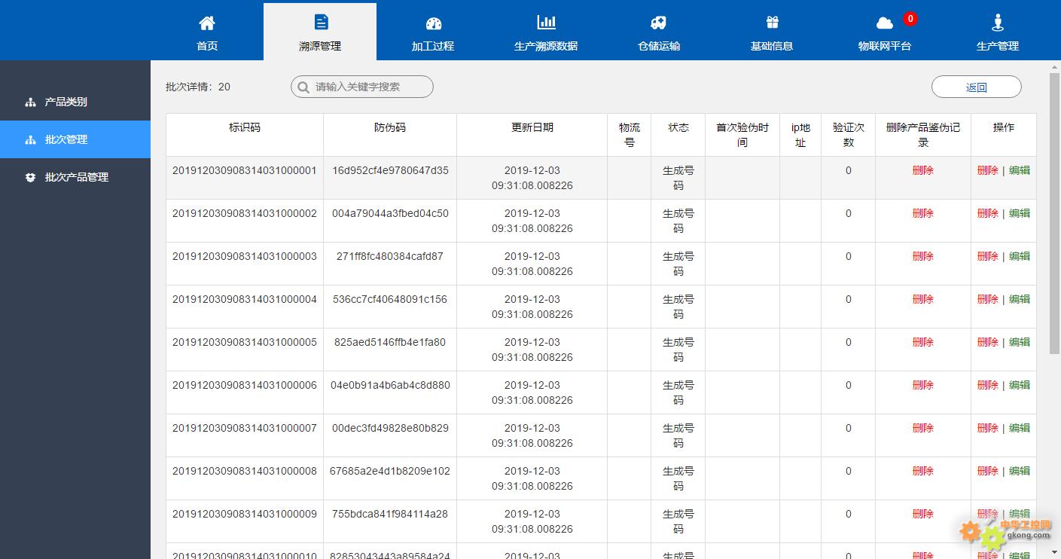Click identifier 201912030908314031000001
Screen dimensions: 1061x559
(x=245, y=170)
